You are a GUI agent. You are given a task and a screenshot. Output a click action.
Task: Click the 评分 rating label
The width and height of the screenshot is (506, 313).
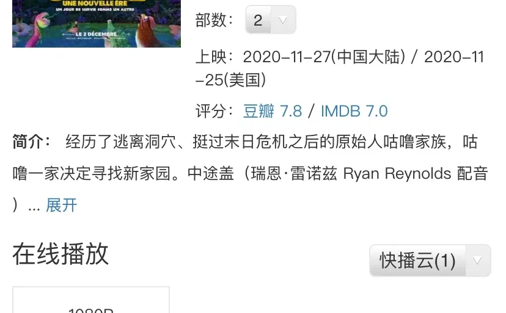click(x=215, y=111)
